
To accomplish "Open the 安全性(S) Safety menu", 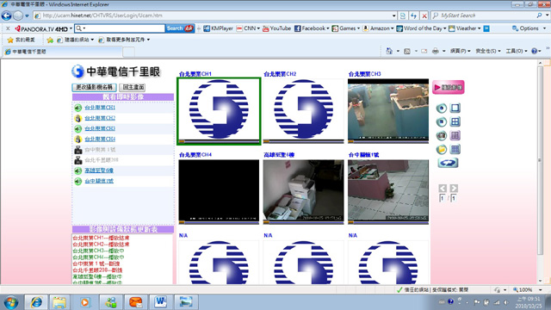I will click(488, 51).
